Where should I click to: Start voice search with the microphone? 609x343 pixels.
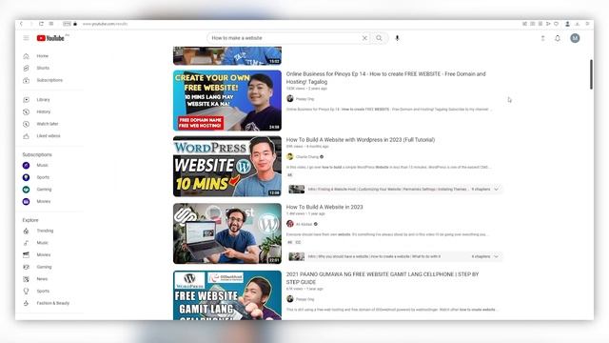click(x=397, y=38)
